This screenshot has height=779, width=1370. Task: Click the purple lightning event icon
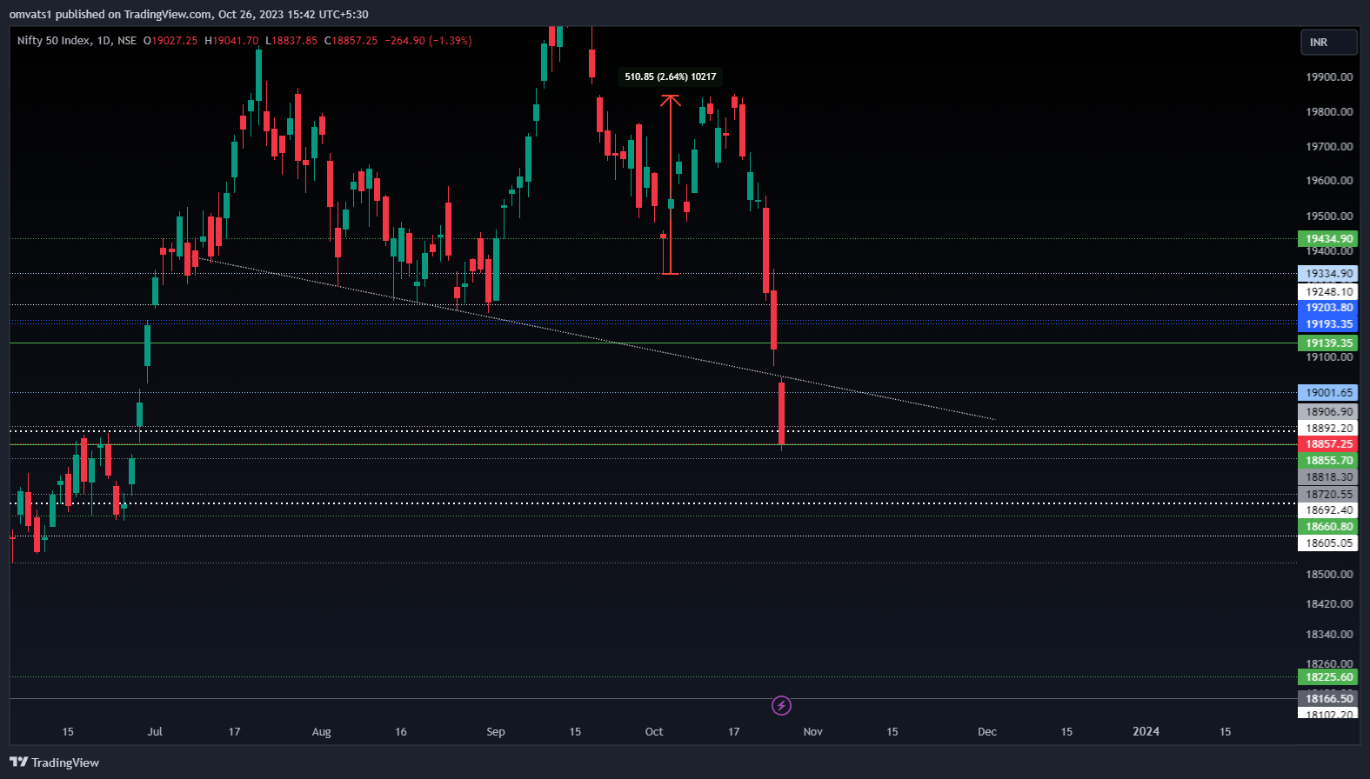coord(781,705)
